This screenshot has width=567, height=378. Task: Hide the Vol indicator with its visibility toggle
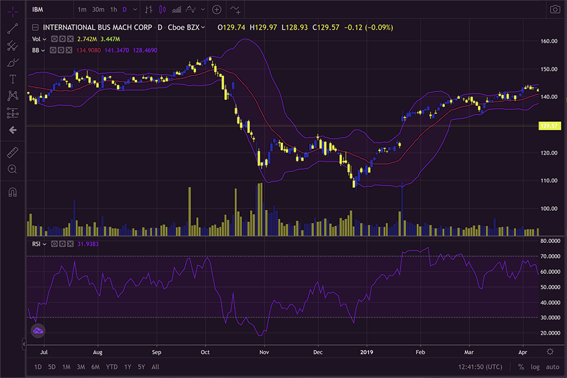click(x=54, y=38)
